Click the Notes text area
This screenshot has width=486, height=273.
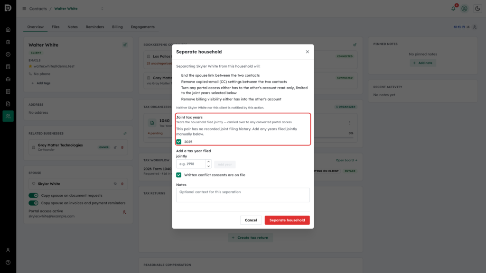243,195
